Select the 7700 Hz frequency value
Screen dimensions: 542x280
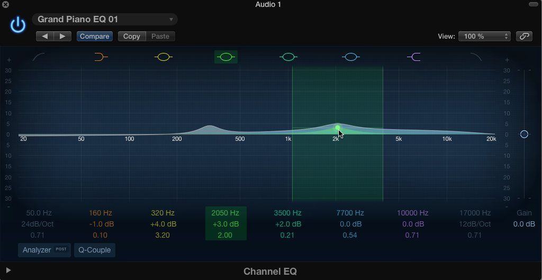click(x=350, y=213)
